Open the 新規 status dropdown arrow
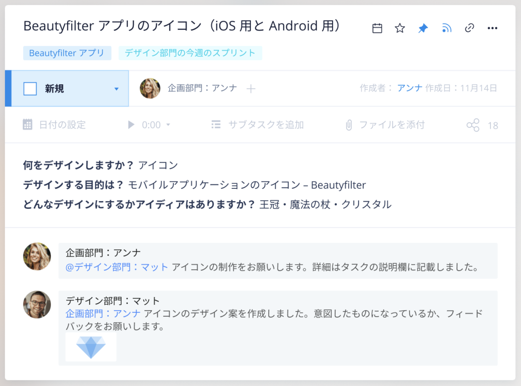Screen dimensions: 521x386 click(116, 89)
